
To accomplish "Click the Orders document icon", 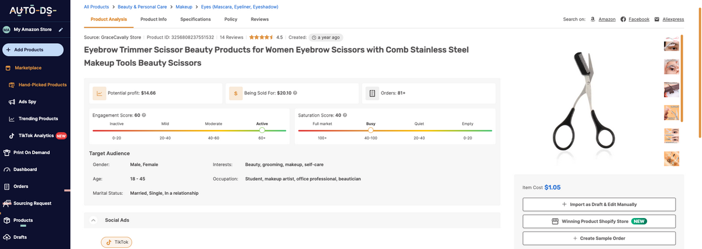I will [372, 93].
